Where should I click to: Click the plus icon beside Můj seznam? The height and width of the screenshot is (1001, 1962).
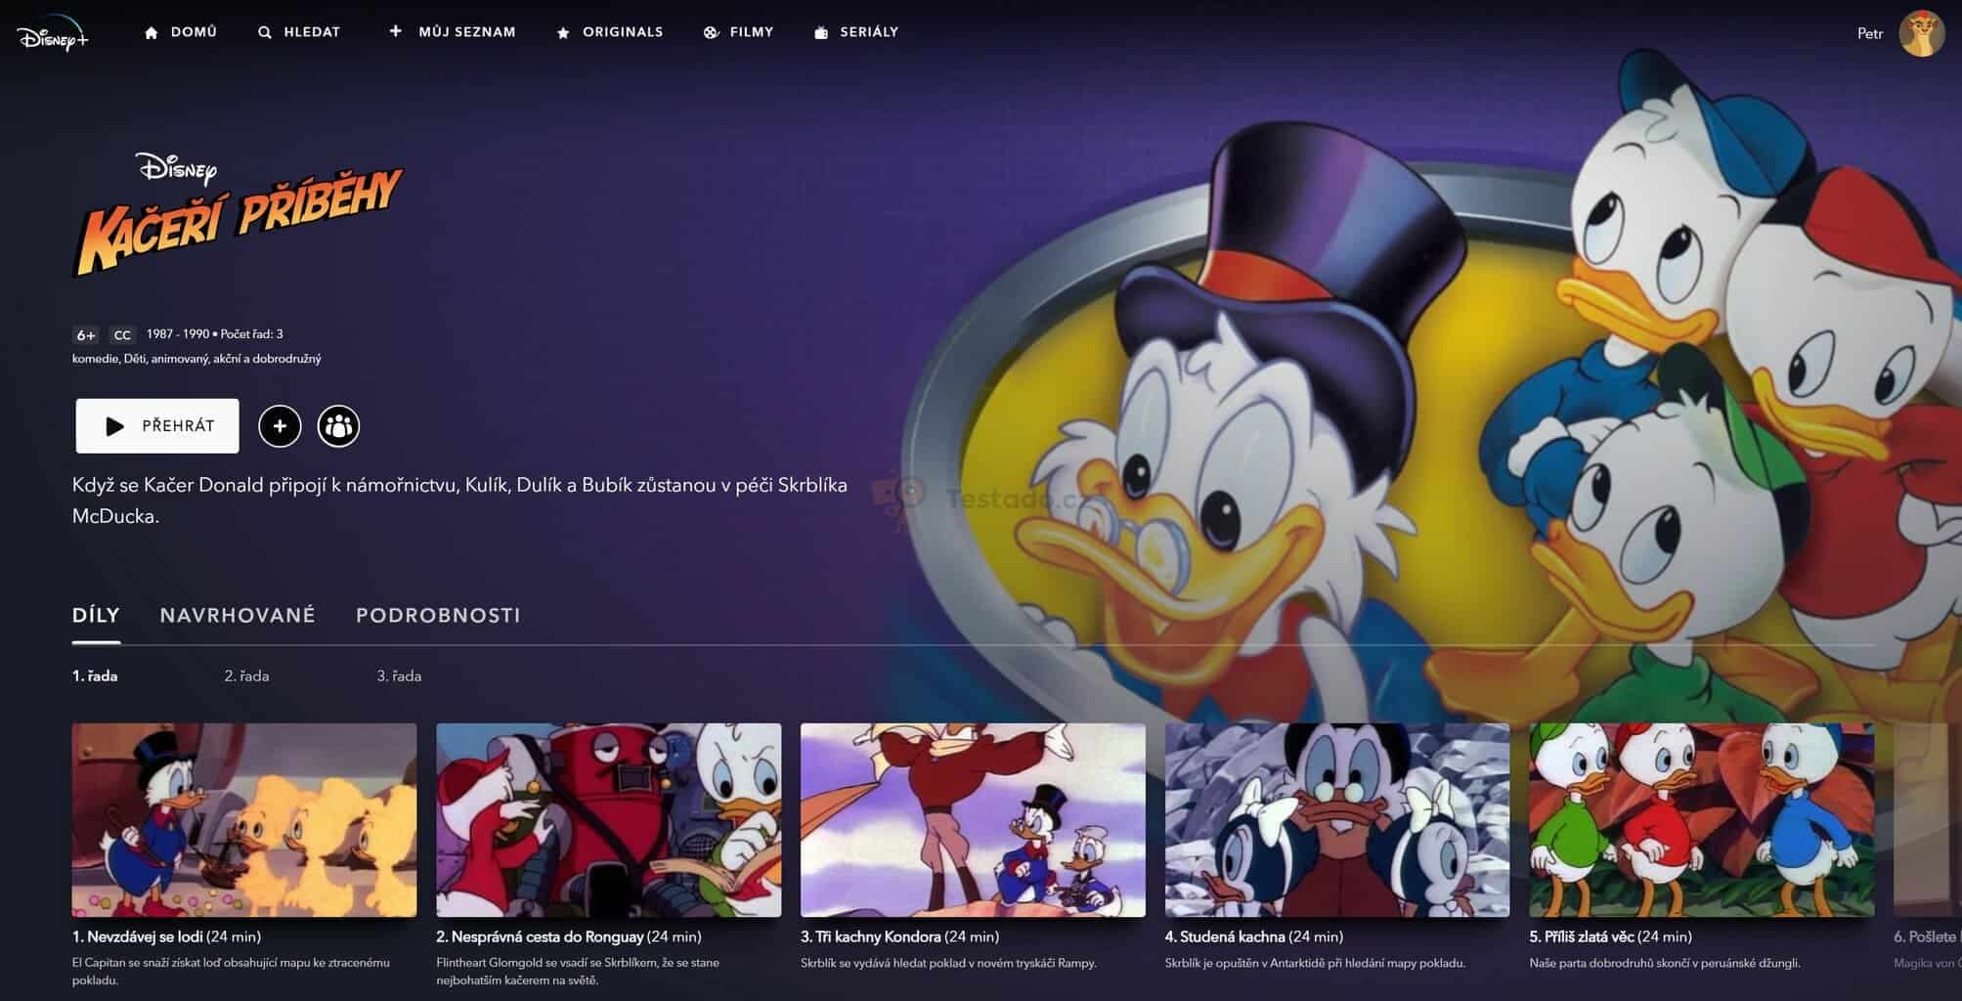pos(395,31)
